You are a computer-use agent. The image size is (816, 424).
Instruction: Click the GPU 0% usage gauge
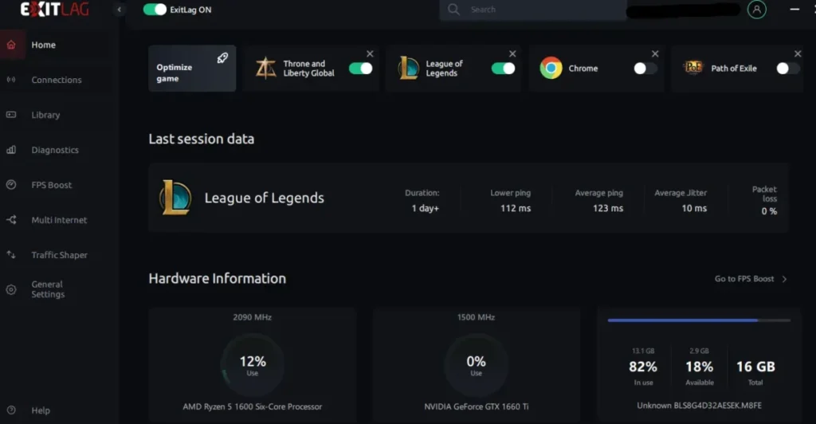pos(477,366)
